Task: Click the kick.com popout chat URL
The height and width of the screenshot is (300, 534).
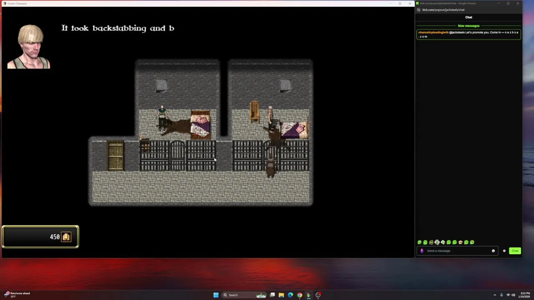Action: click(443, 10)
